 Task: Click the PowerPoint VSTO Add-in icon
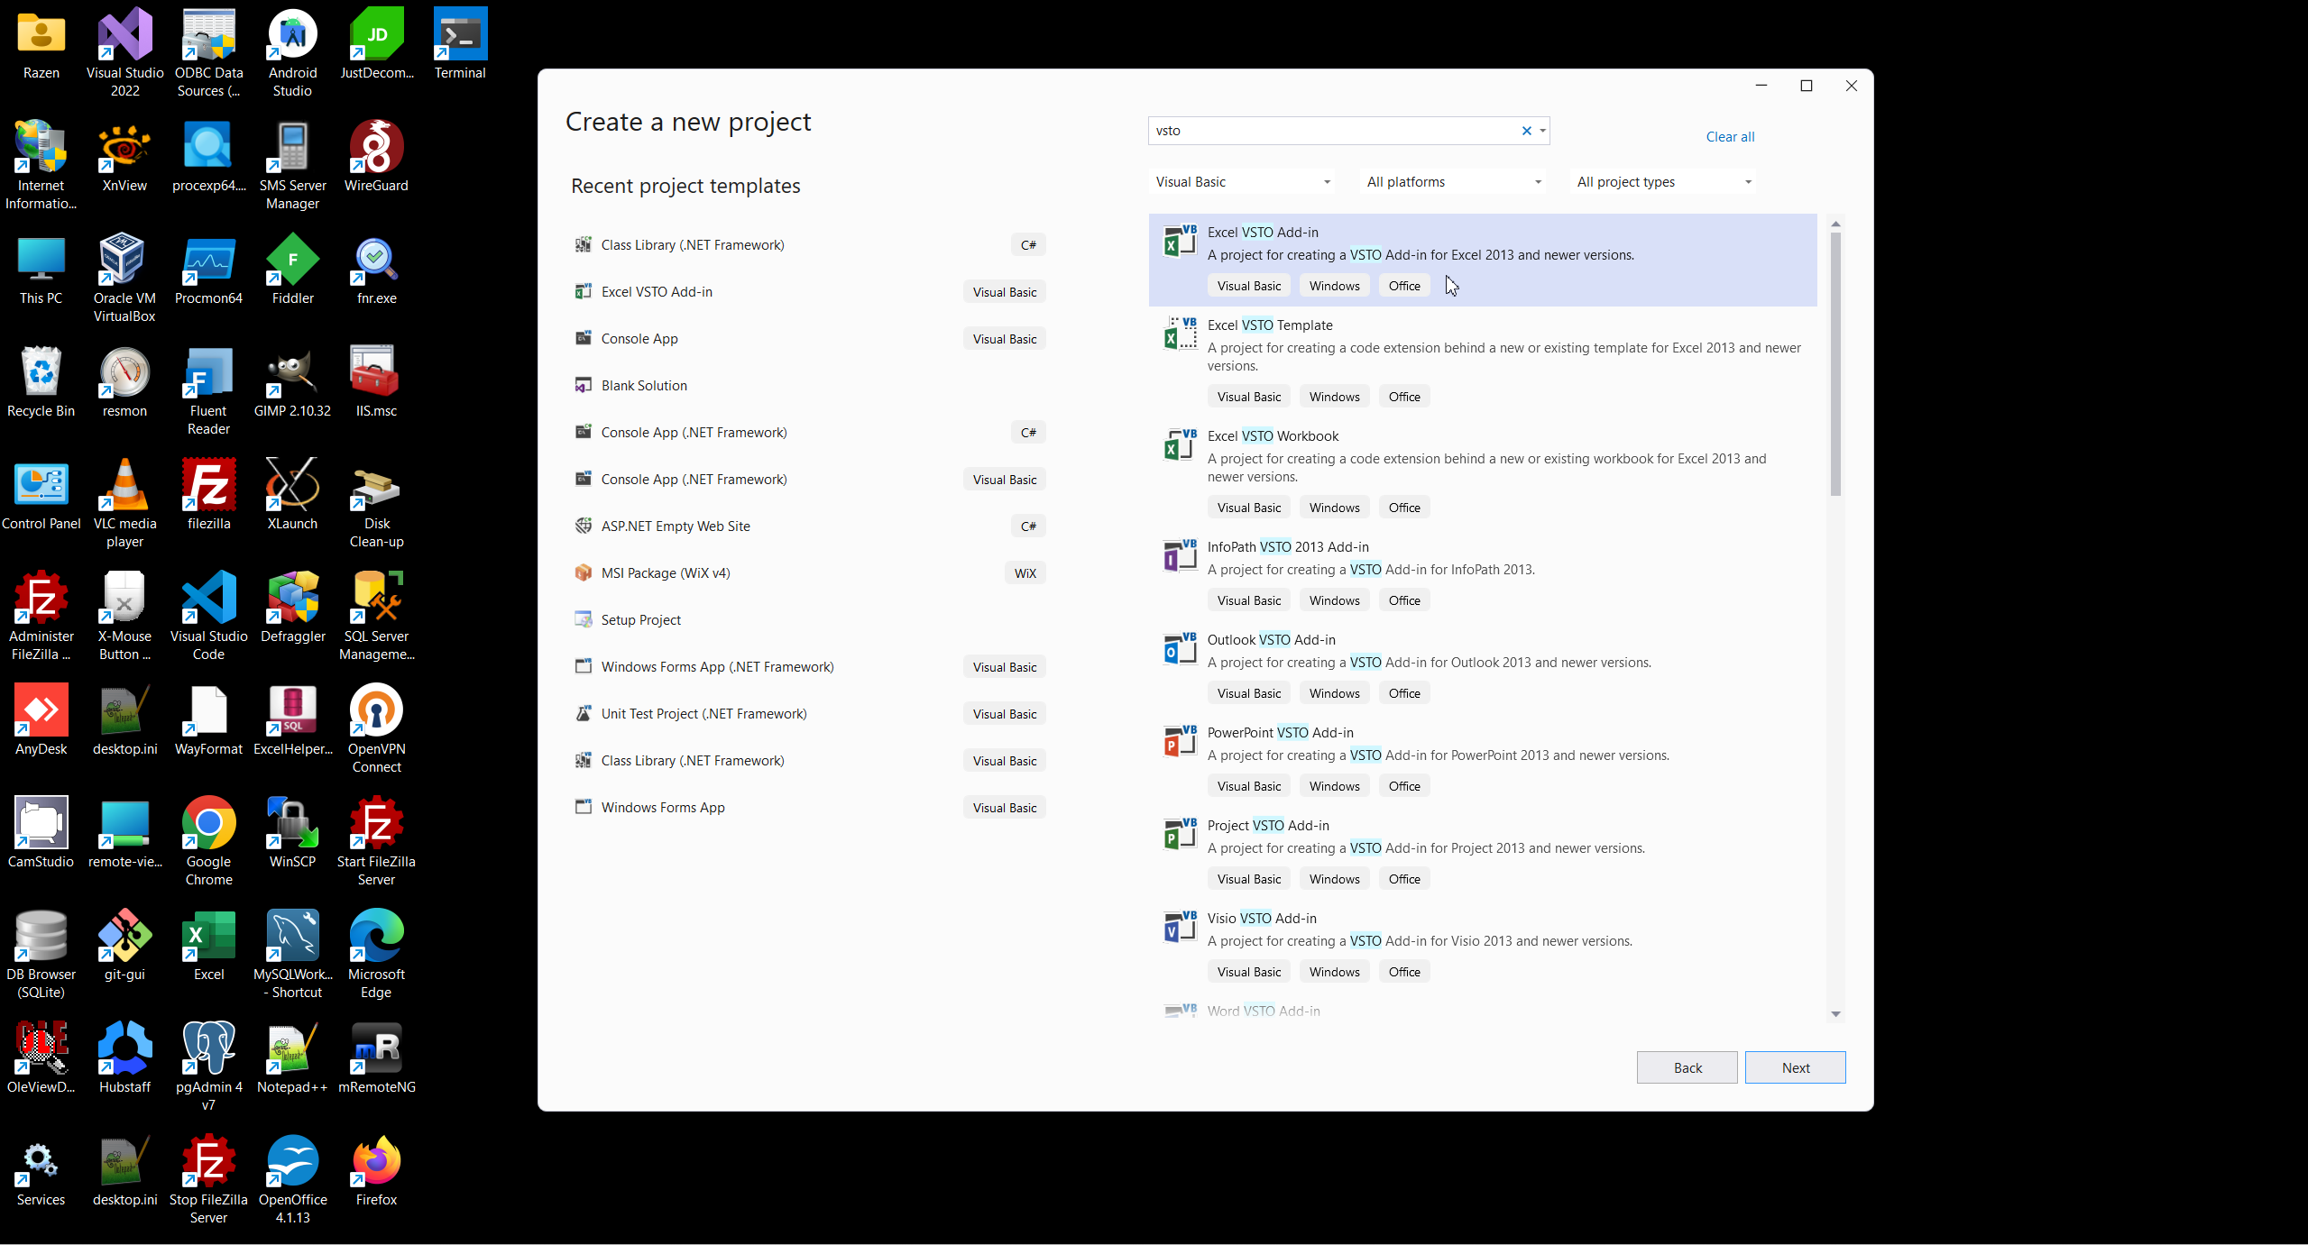[x=1180, y=741]
